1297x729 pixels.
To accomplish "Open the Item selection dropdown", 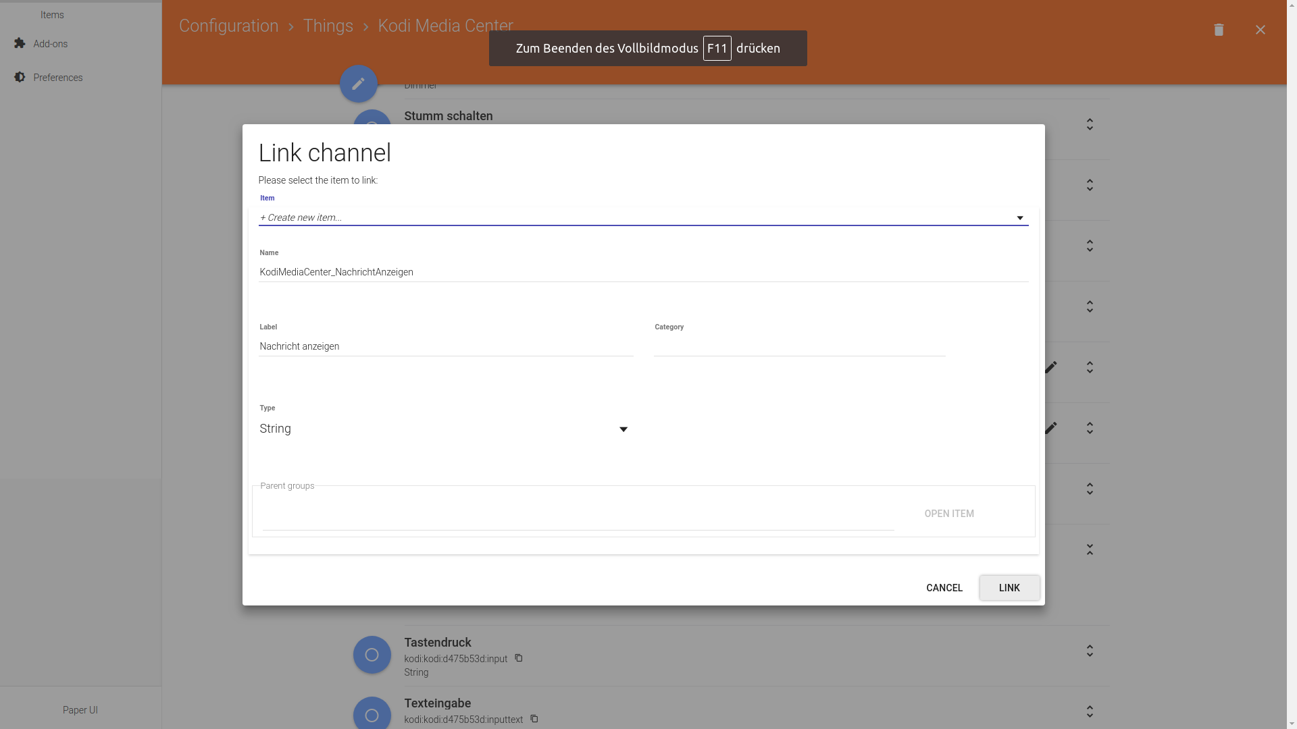I will click(x=1019, y=217).
